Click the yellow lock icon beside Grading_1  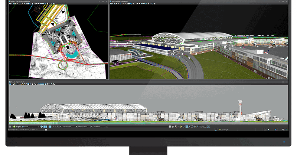click(220, 130)
